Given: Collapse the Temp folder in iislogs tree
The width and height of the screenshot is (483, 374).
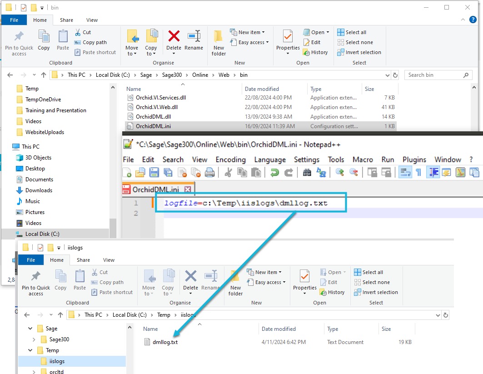Looking at the screenshot, I should [30, 350].
